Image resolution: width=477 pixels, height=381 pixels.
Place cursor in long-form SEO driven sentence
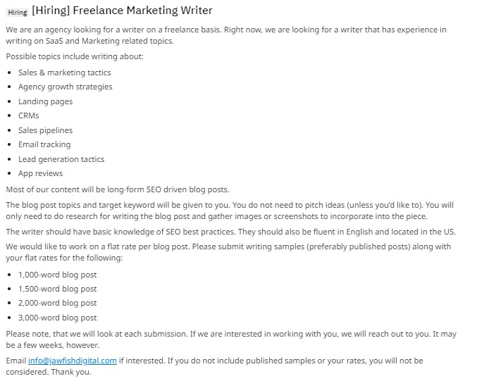click(118, 189)
